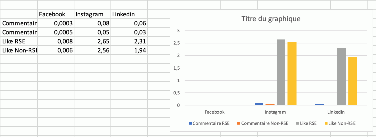Click the cell with value 0,008
Screen dimensions: 376x137
pyautogui.click(x=56, y=41)
